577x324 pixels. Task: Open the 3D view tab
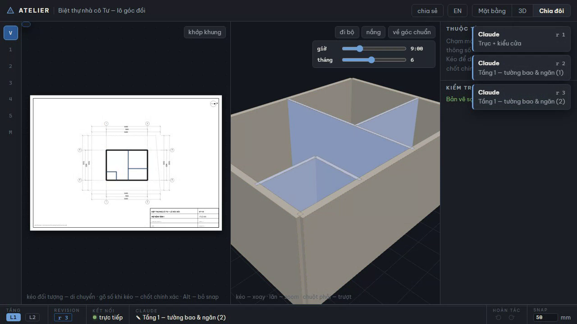pyautogui.click(x=522, y=11)
